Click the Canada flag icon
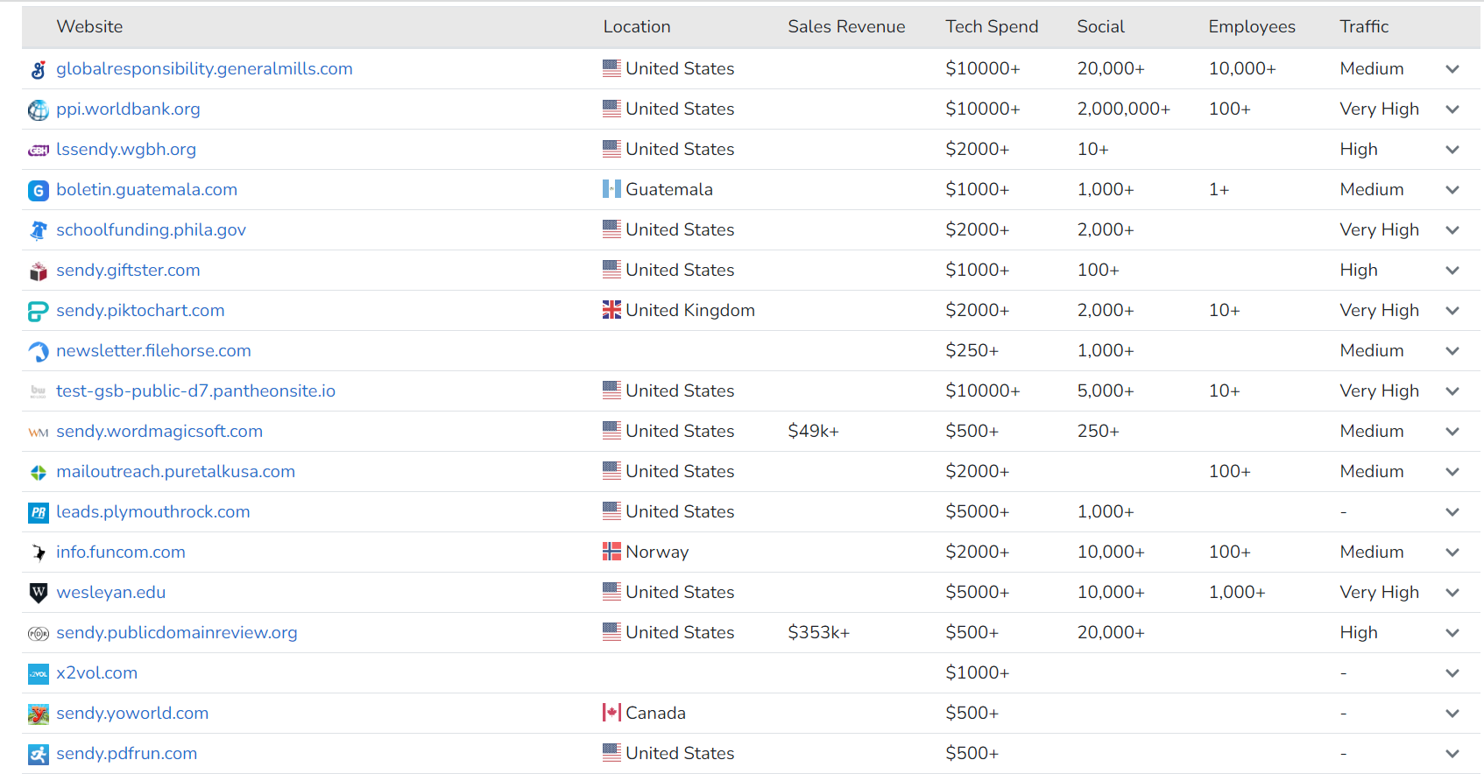The width and height of the screenshot is (1484, 774). (611, 713)
